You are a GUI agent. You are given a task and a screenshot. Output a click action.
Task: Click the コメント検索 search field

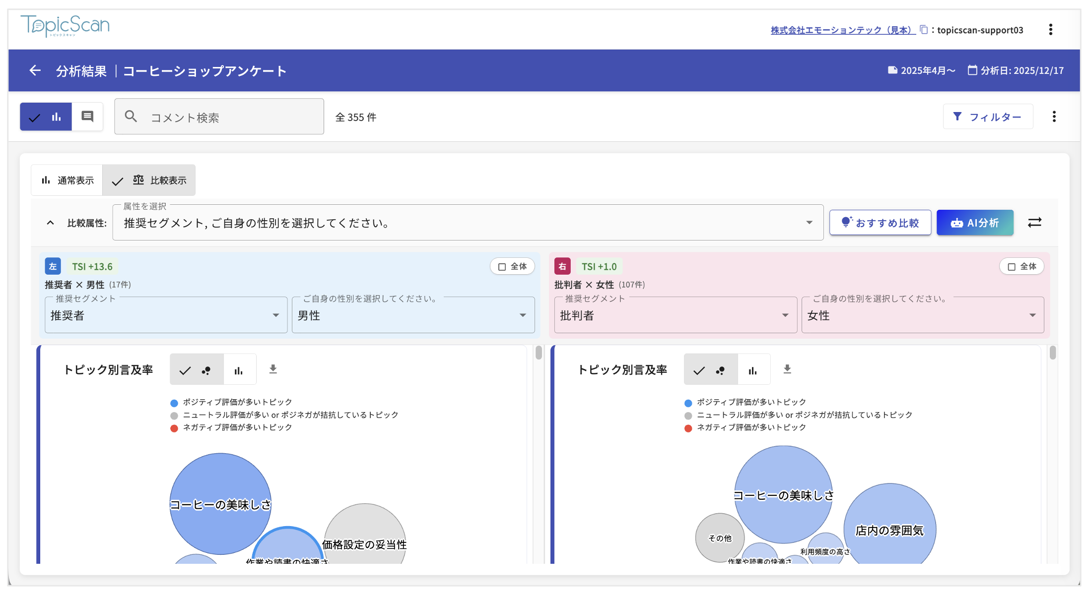point(219,117)
